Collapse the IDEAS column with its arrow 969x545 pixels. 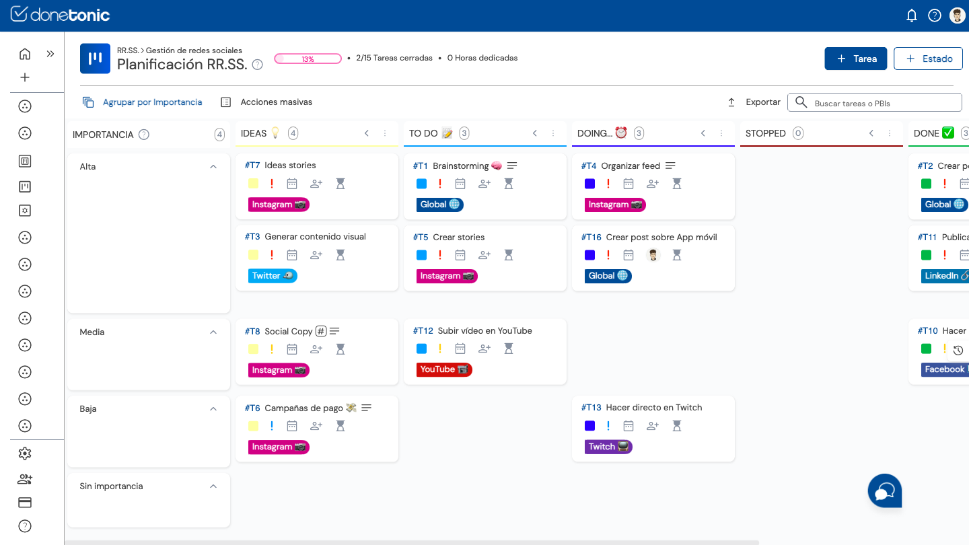pos(367,133)
